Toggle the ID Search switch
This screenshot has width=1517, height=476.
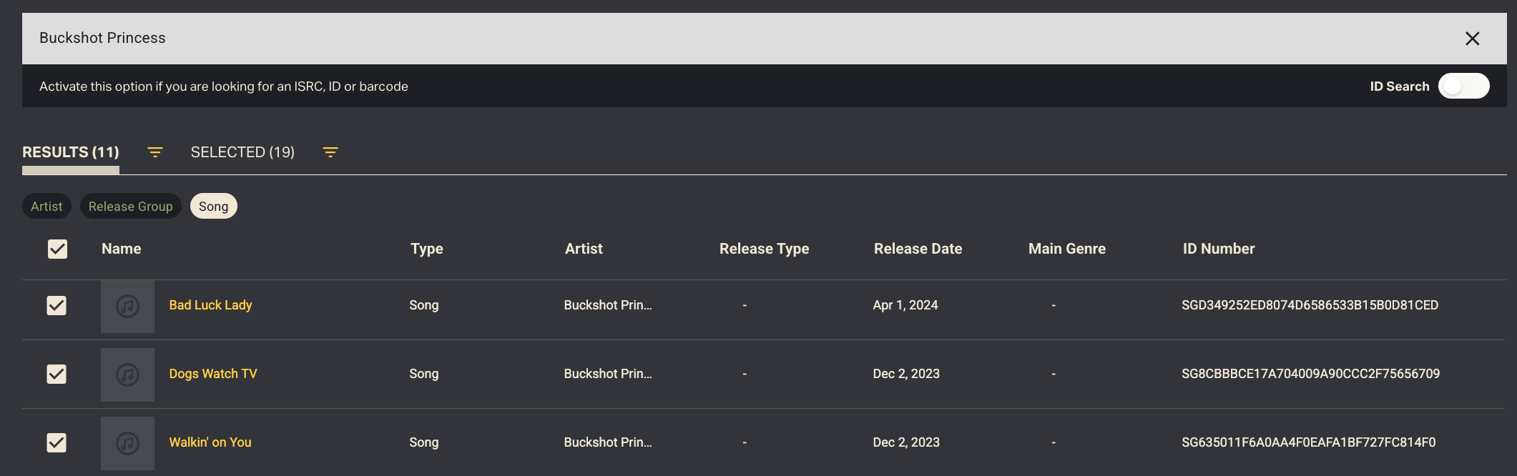pyautogui.click(x=1463, y=86)
